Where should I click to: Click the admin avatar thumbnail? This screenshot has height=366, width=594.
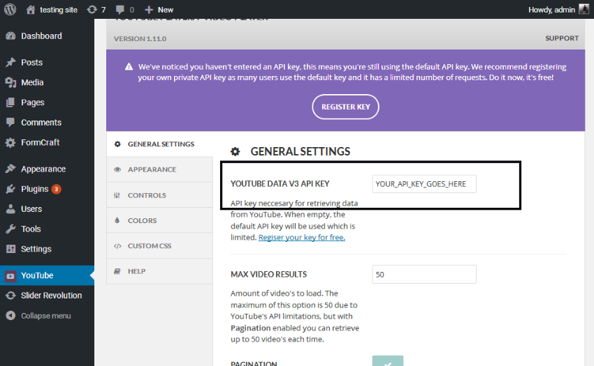(x=584, y=10)
